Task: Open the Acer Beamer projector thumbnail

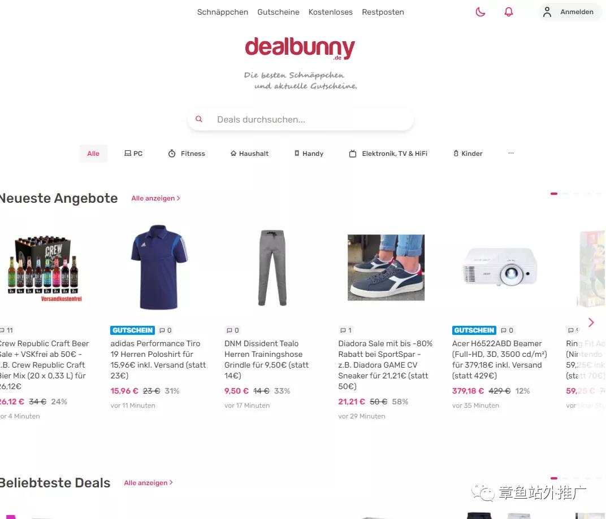Action: pyautogui.click(x=500, y=267)
